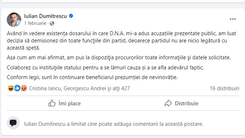This screenshot has width=245, height=138.
Task: Open the three-dot post options menu
Action: (x=233, y=19)
